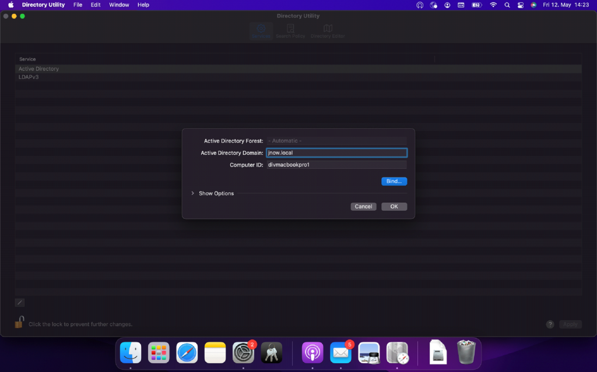Click the Active Directory Domain field

point(336,153)
